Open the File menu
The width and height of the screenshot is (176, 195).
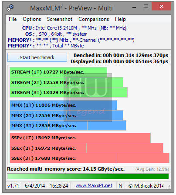click(x=13, y=19)
